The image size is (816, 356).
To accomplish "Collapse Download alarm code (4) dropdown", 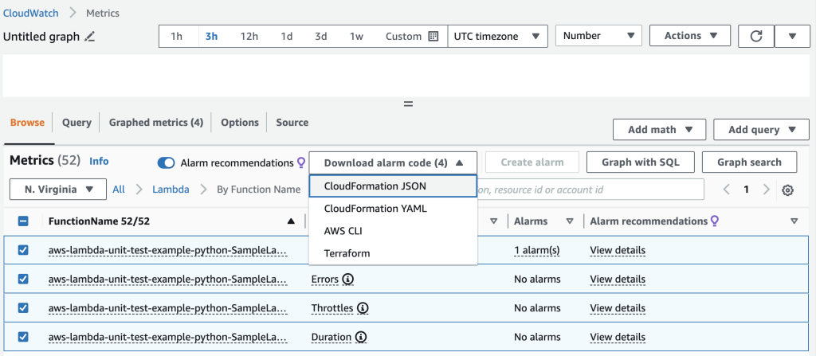I will 393,163.
